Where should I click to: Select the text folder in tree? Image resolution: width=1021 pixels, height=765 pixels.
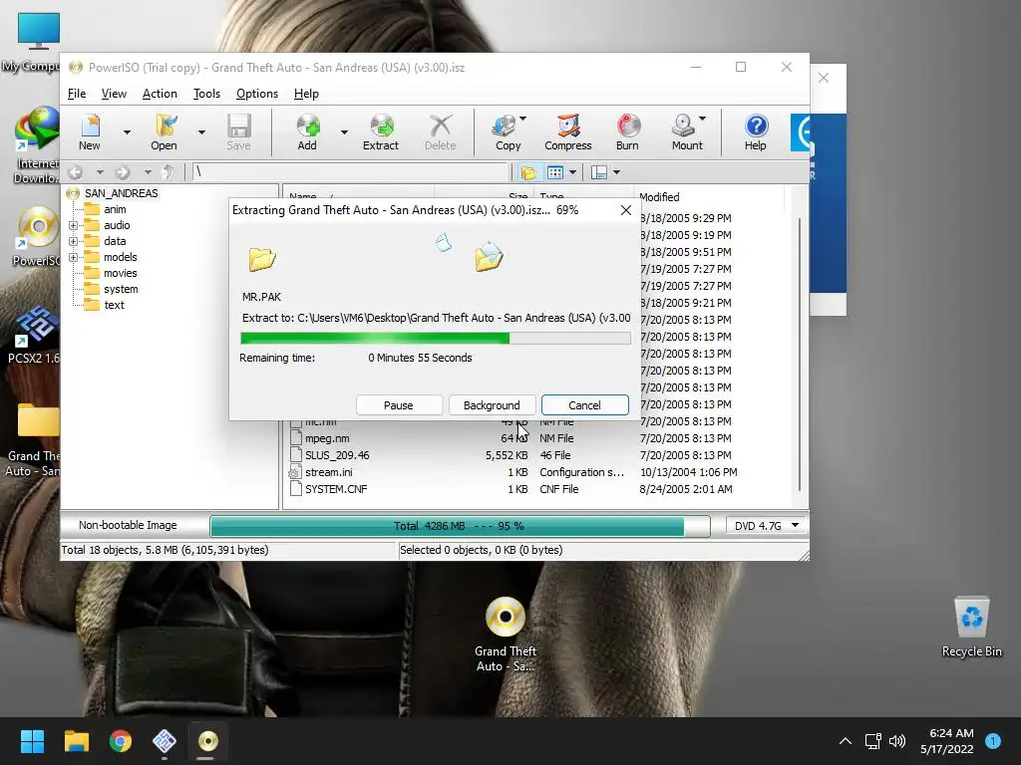(114, 305)
